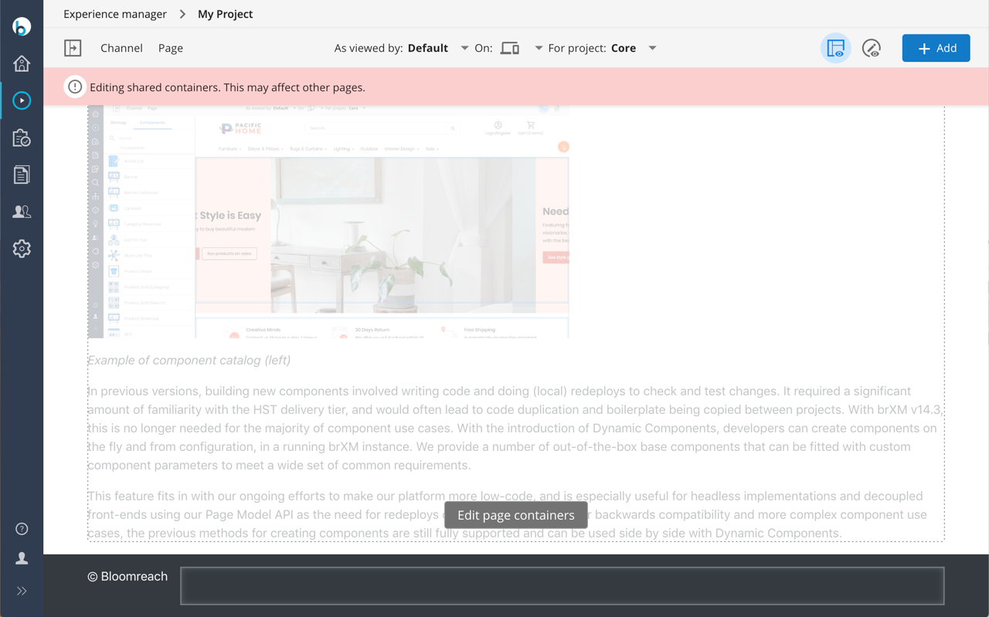Open the Setup gear icon
The height and width of the screenshot is (617, 989).
point(22,249)
